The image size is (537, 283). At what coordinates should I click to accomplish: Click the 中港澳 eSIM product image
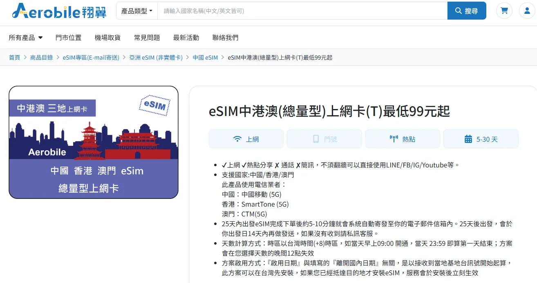(94, 142)
